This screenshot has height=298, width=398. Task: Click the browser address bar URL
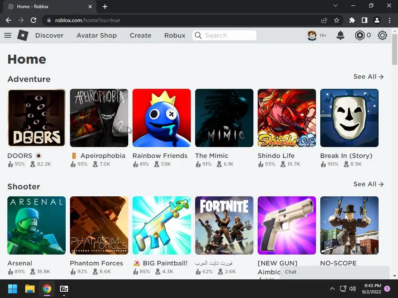coord(87,20)
